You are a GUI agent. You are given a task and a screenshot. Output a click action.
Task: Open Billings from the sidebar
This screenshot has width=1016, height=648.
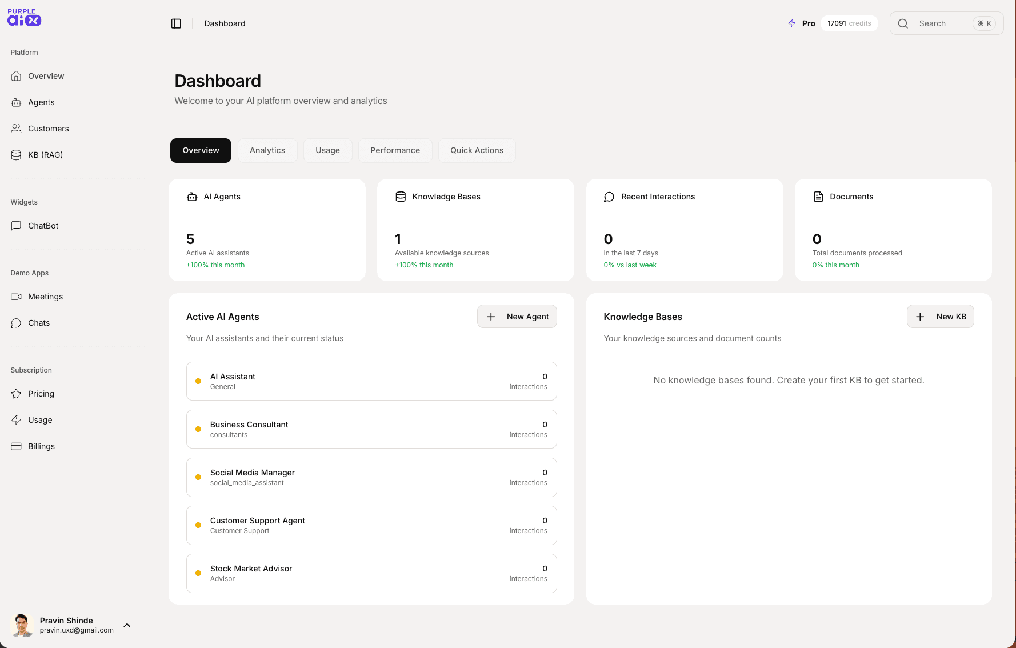(41, 446)
